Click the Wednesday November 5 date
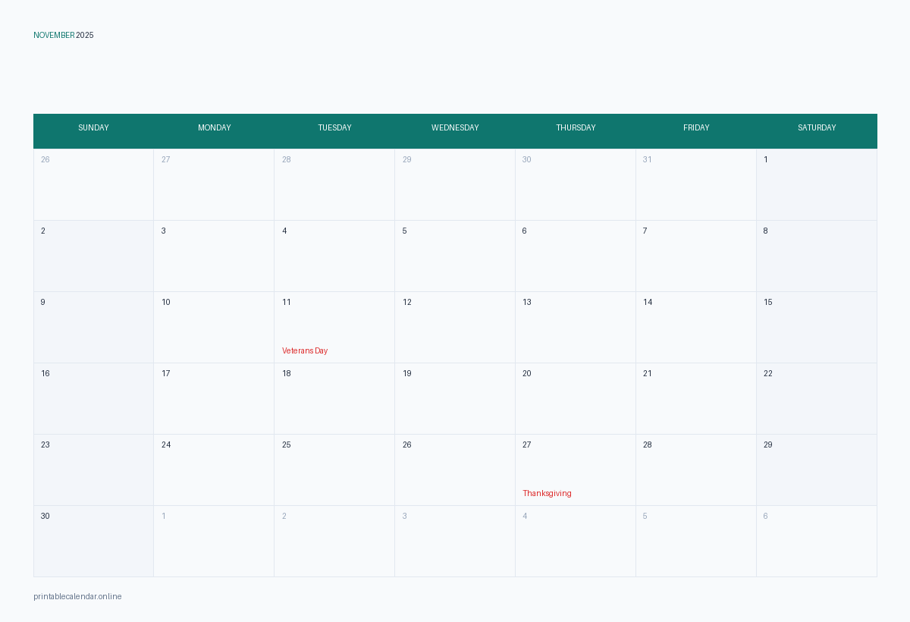Screen dimensions: 910x622 [404, 231]
